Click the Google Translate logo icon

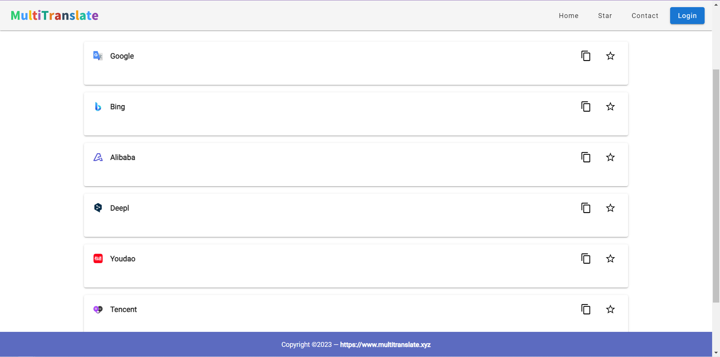tap(98, 56)
